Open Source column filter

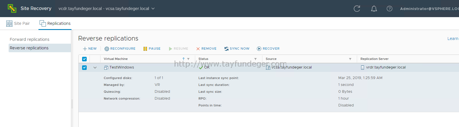(x=350, y=59)
